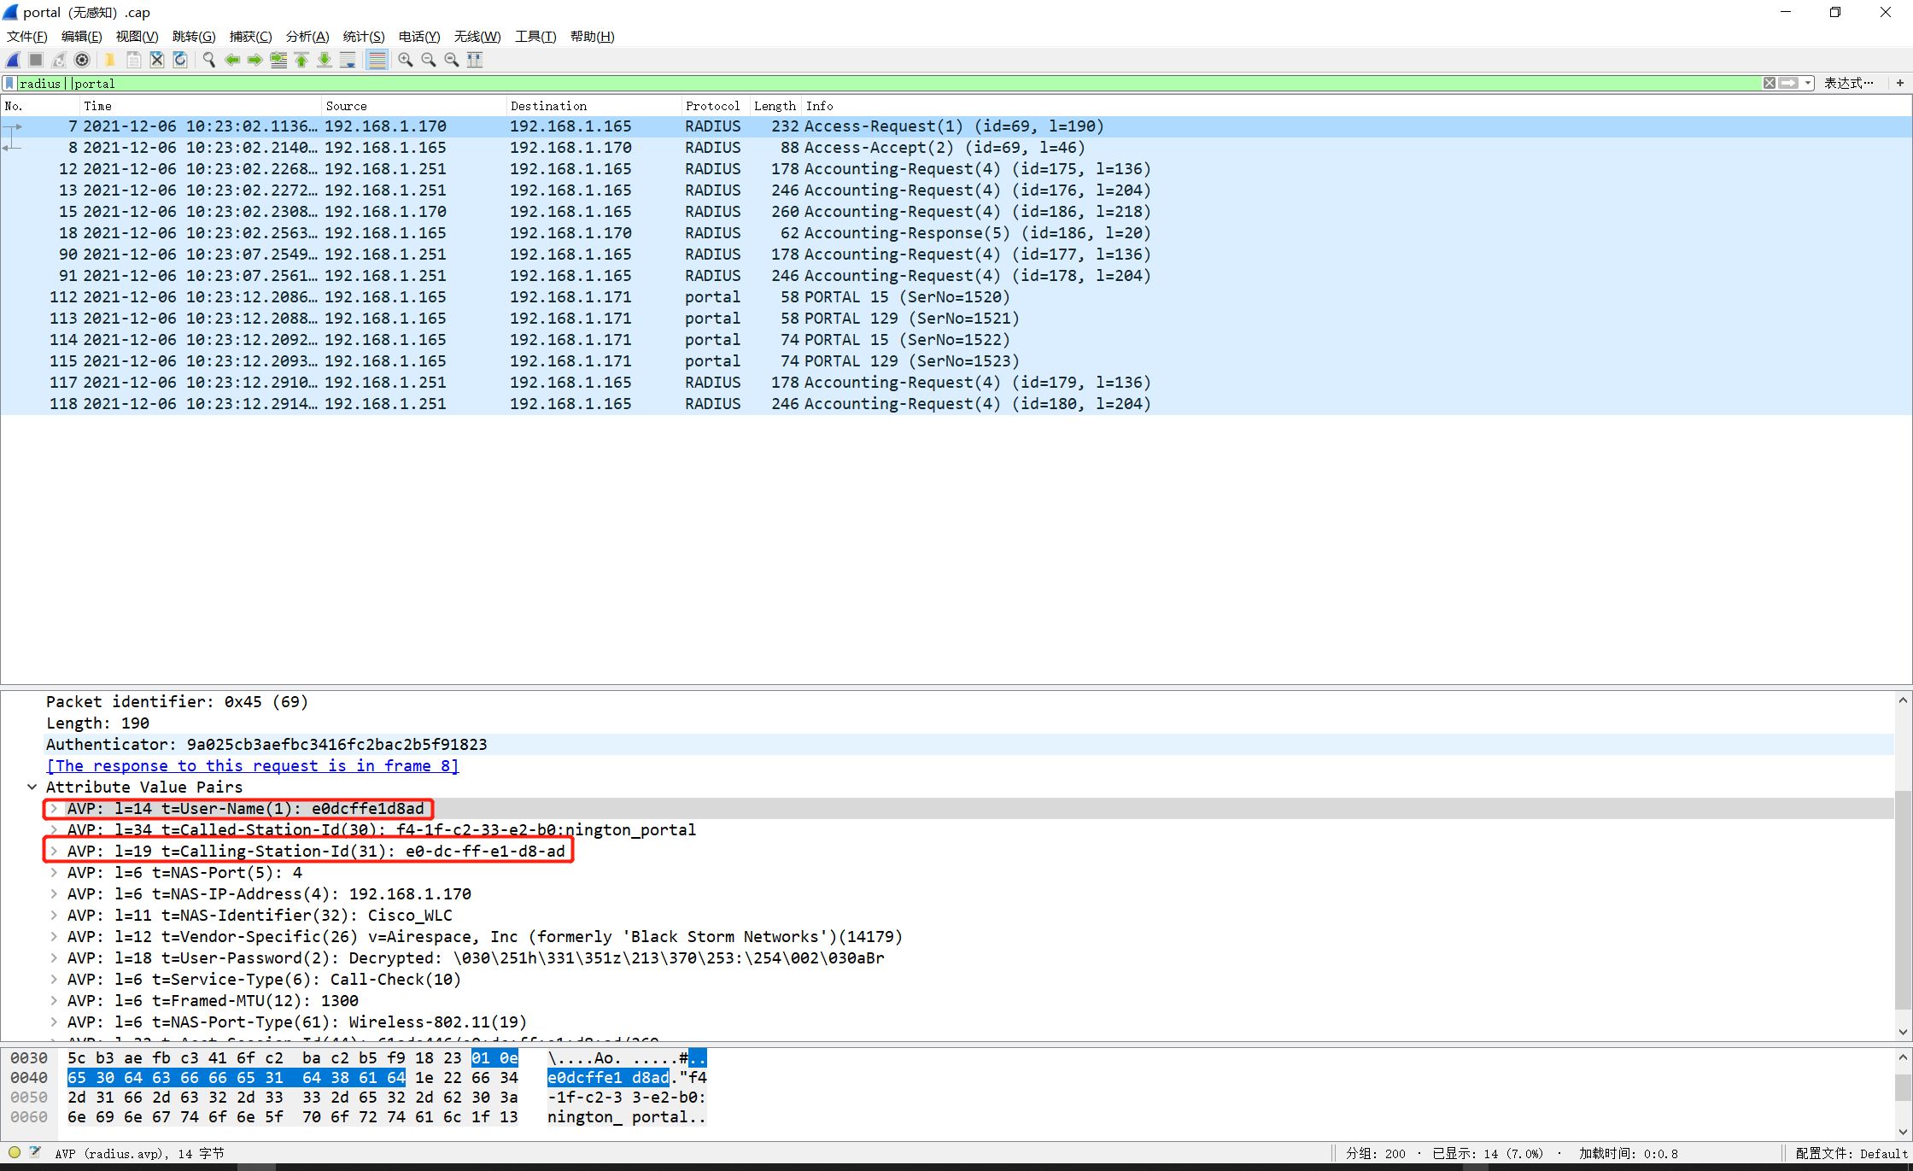Close the current capture file
Image resolution: width=1913 pixels, height=1171 pixels.
click(x=156, y=60)
